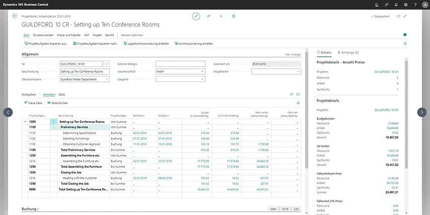
Task: Expand Aufgaben section to full view icon
Action: [x=298, y=94]
